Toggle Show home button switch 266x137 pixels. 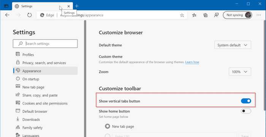[x=246, y=111]
